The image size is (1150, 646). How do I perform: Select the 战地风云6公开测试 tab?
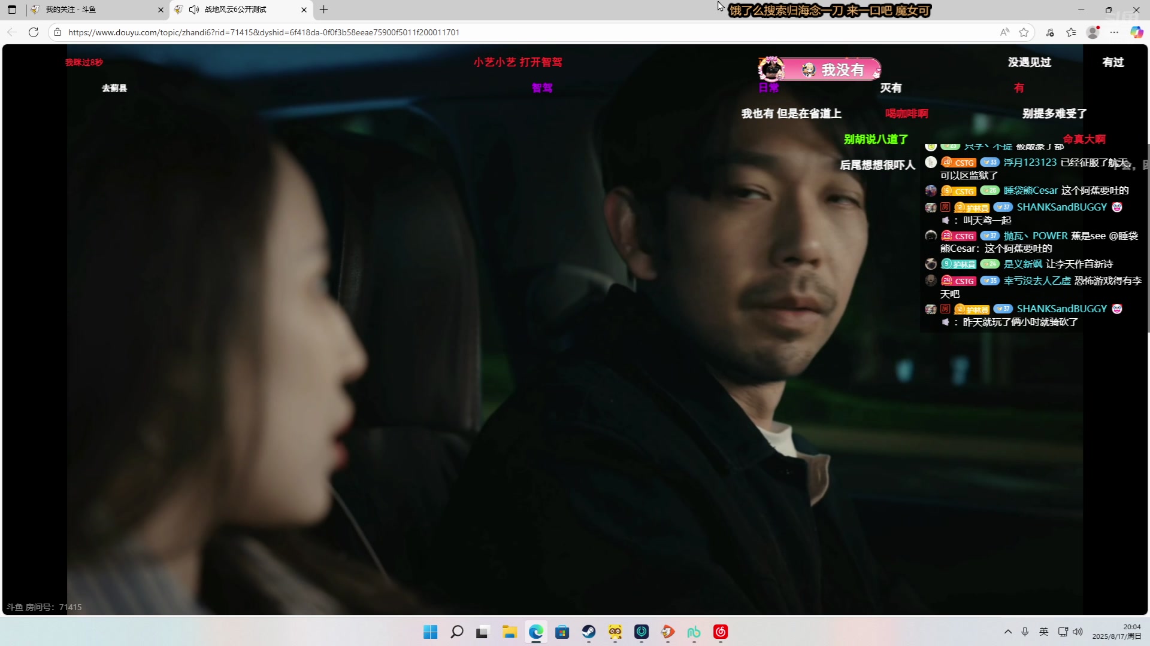pyautogui.click(x=241, y=10)
